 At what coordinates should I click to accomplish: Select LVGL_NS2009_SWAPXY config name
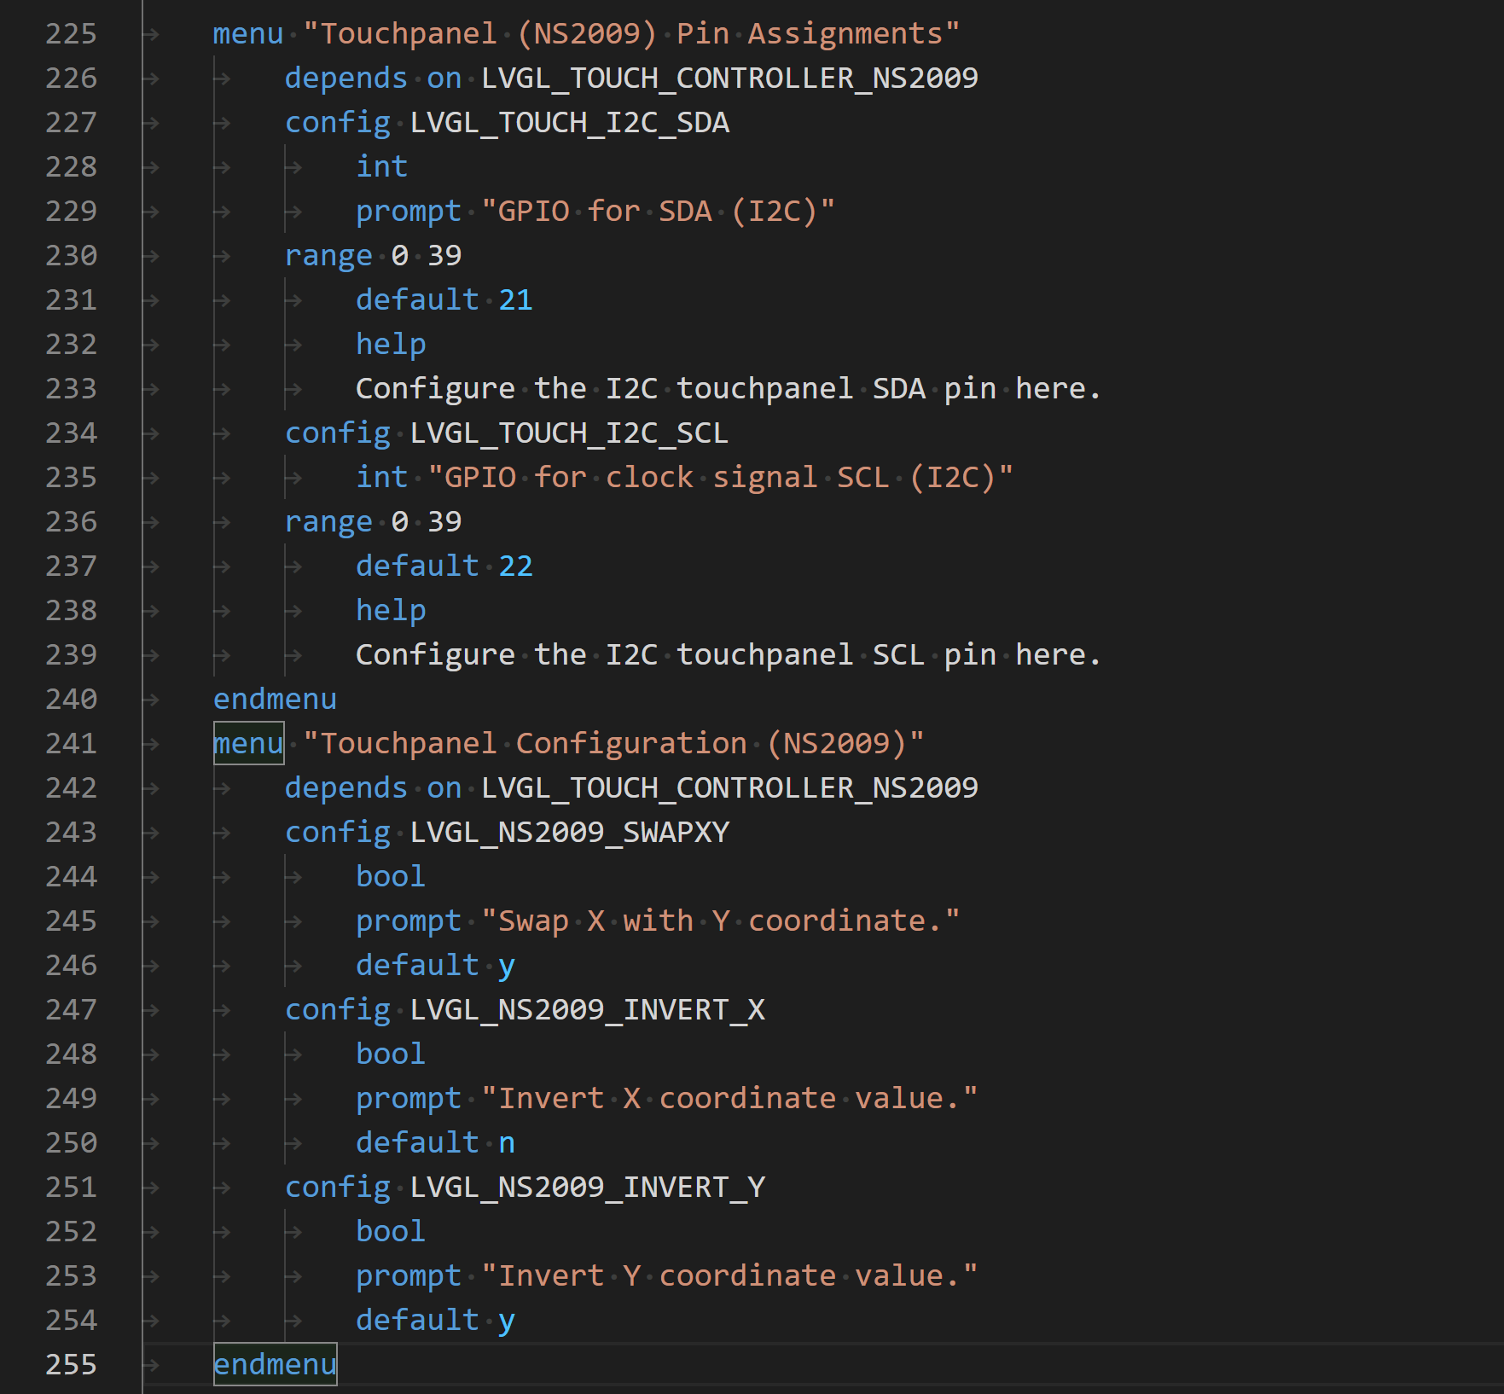tap(570, 832)
